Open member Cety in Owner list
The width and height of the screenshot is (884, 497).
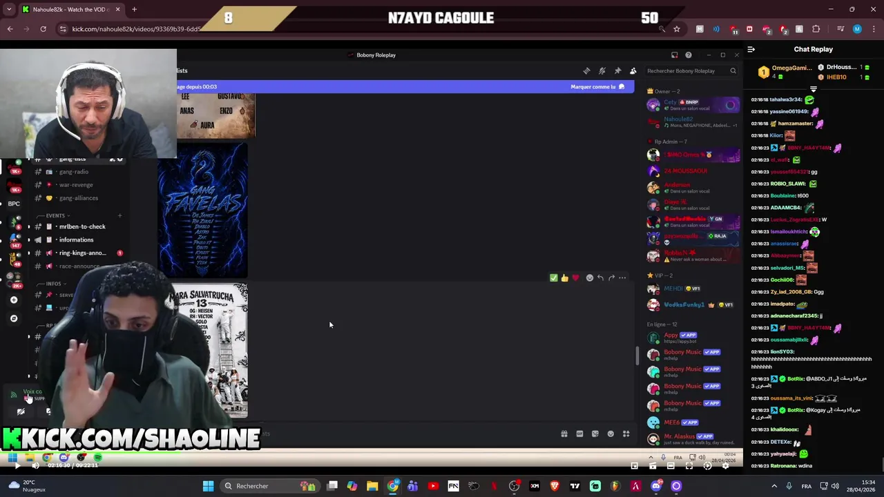[x=693, y=105]
